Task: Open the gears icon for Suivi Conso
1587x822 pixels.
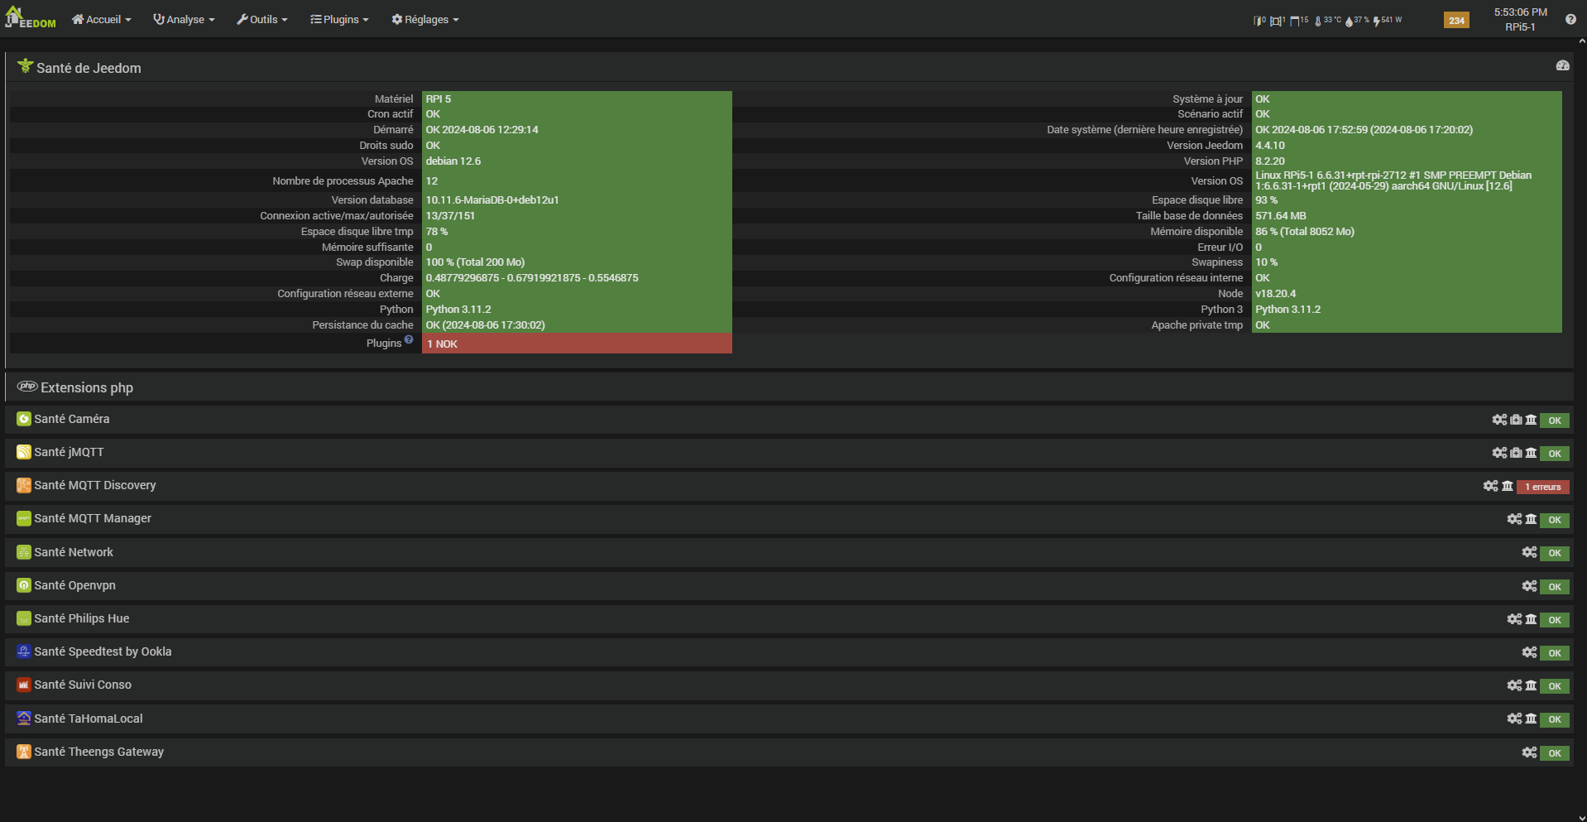Action: coord(1514,685)
